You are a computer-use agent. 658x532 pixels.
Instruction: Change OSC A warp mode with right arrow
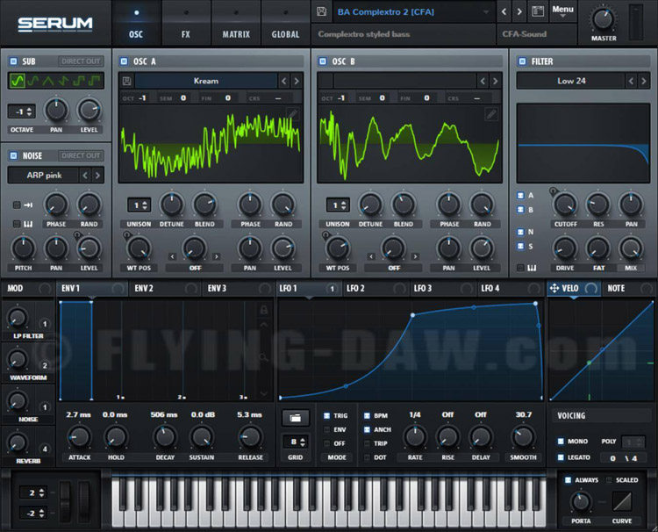click(217, 256)
